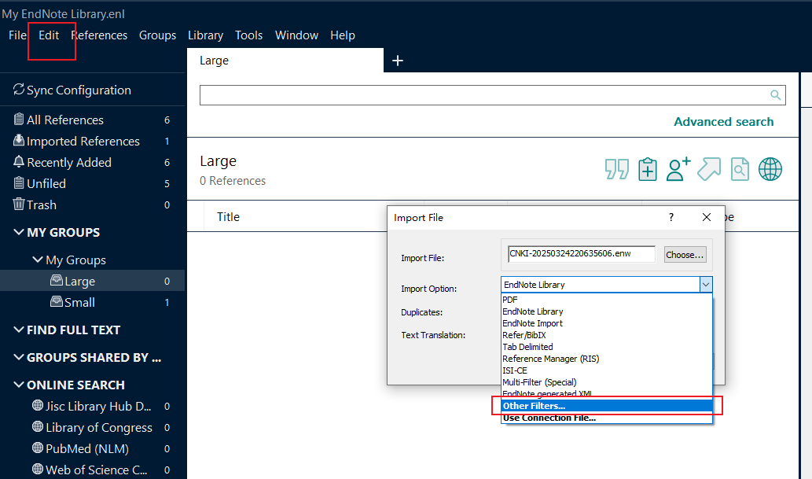This screenshot has height=479, width=812.
Task: Close the Import File dialog
Action: point(707,217)
